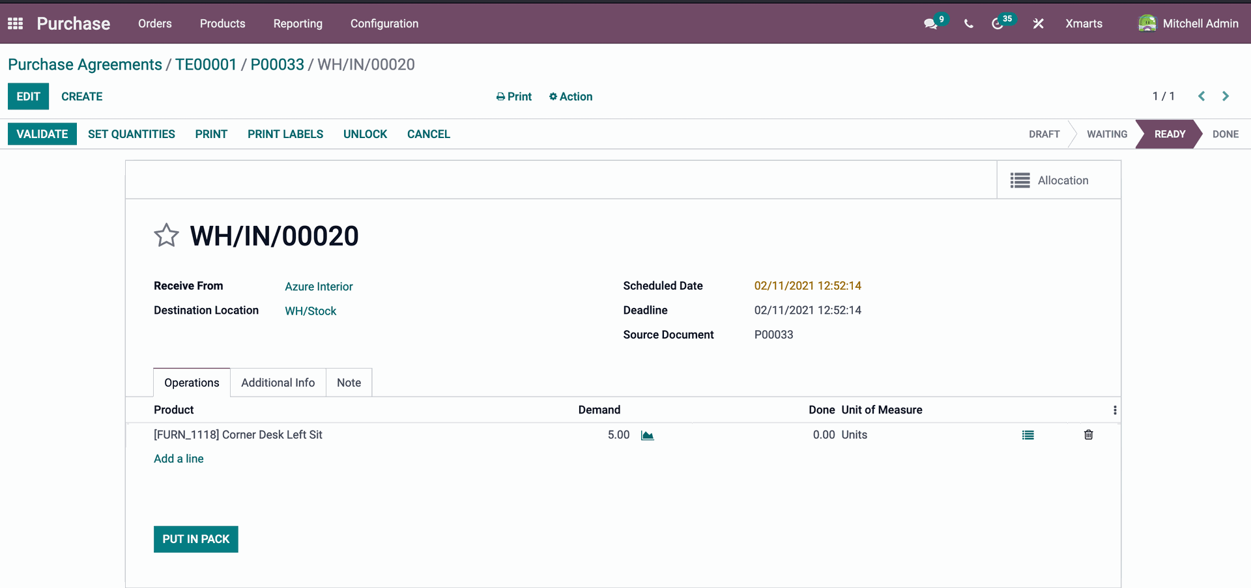Image resolution: width=1251 pixels, height=588 pixels.
Task: Click the DONE status stage
Action: 1226,133
